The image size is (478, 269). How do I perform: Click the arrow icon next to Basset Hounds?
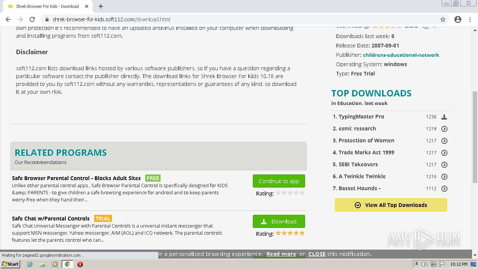click(x=444, y=189)
